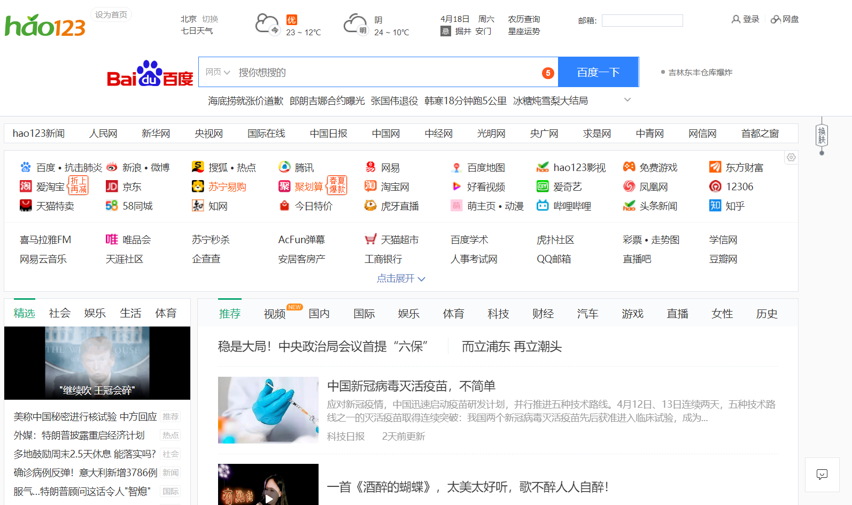Open the feedback chat icon

click(822, 474)
